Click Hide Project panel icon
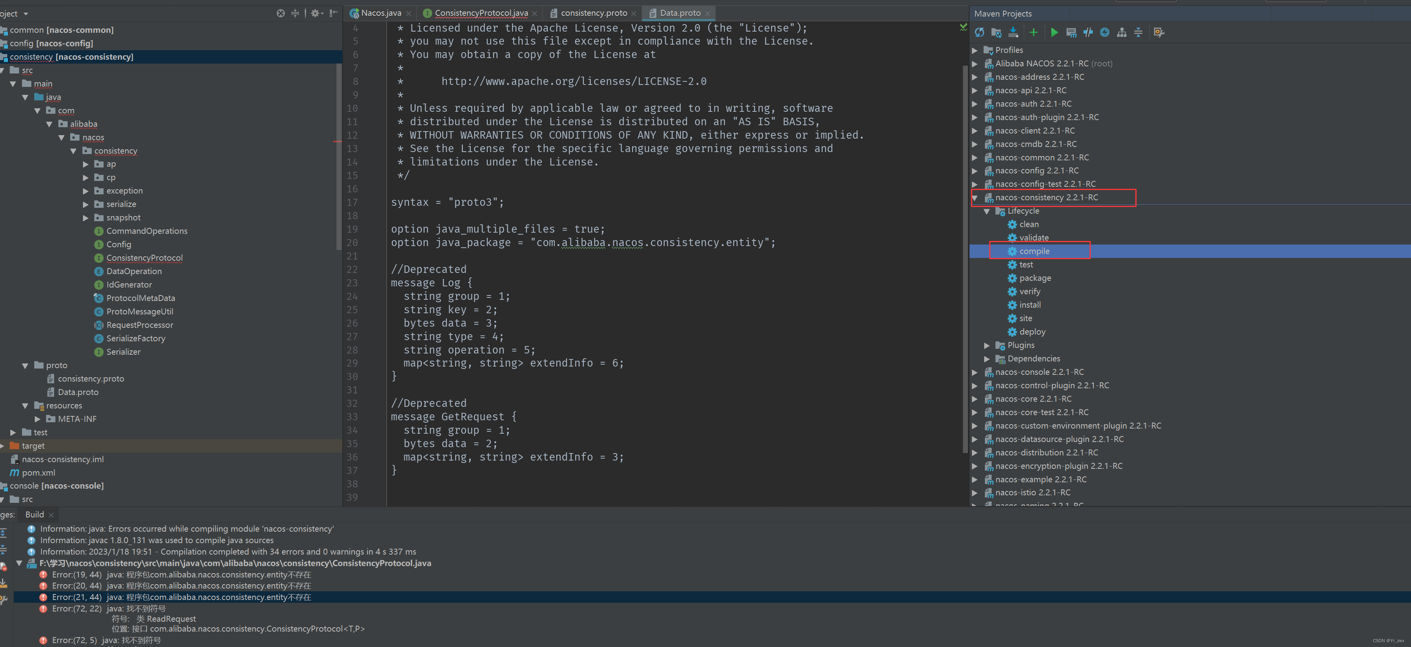Viewport: 1411px width, 647px height. point(334,13)
